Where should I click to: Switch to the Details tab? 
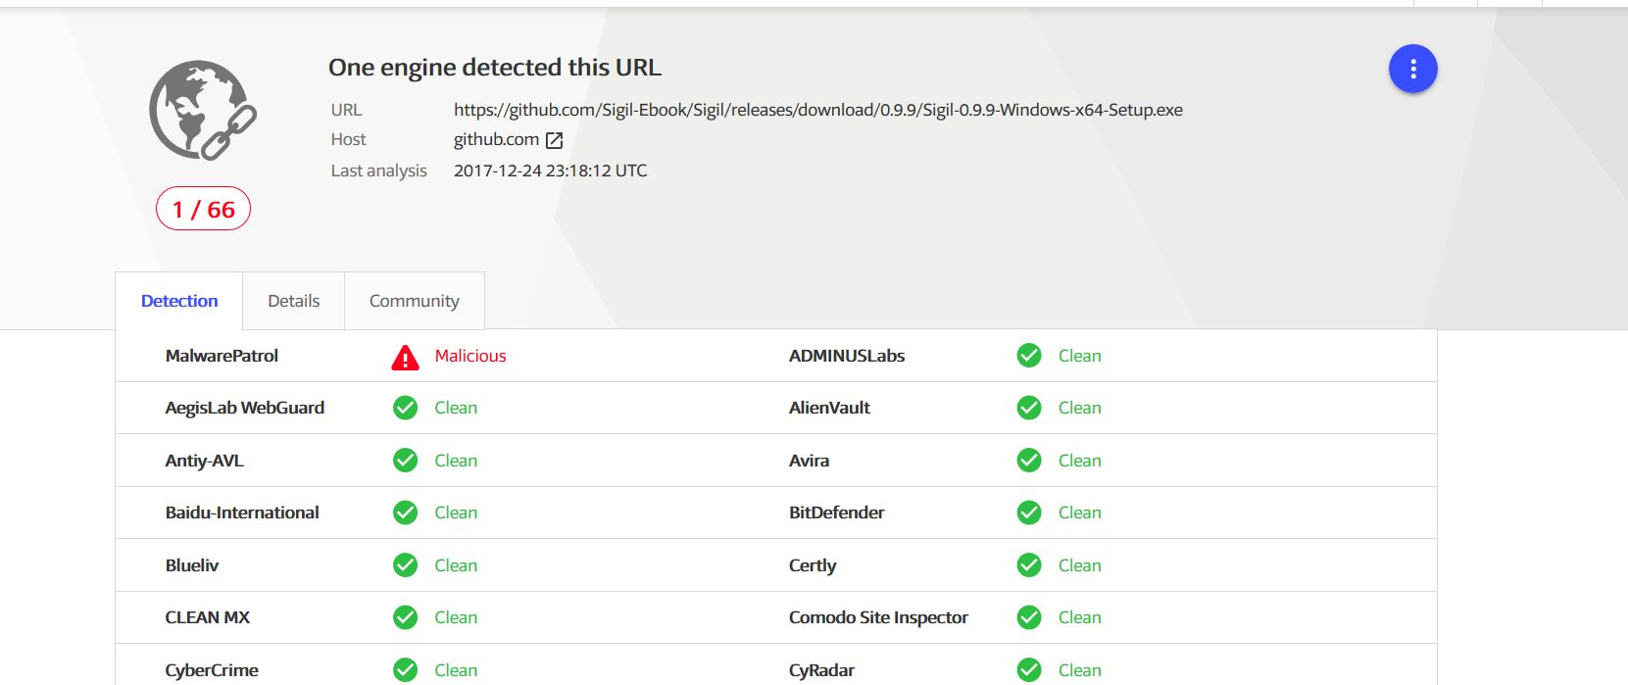click(293, 301)
